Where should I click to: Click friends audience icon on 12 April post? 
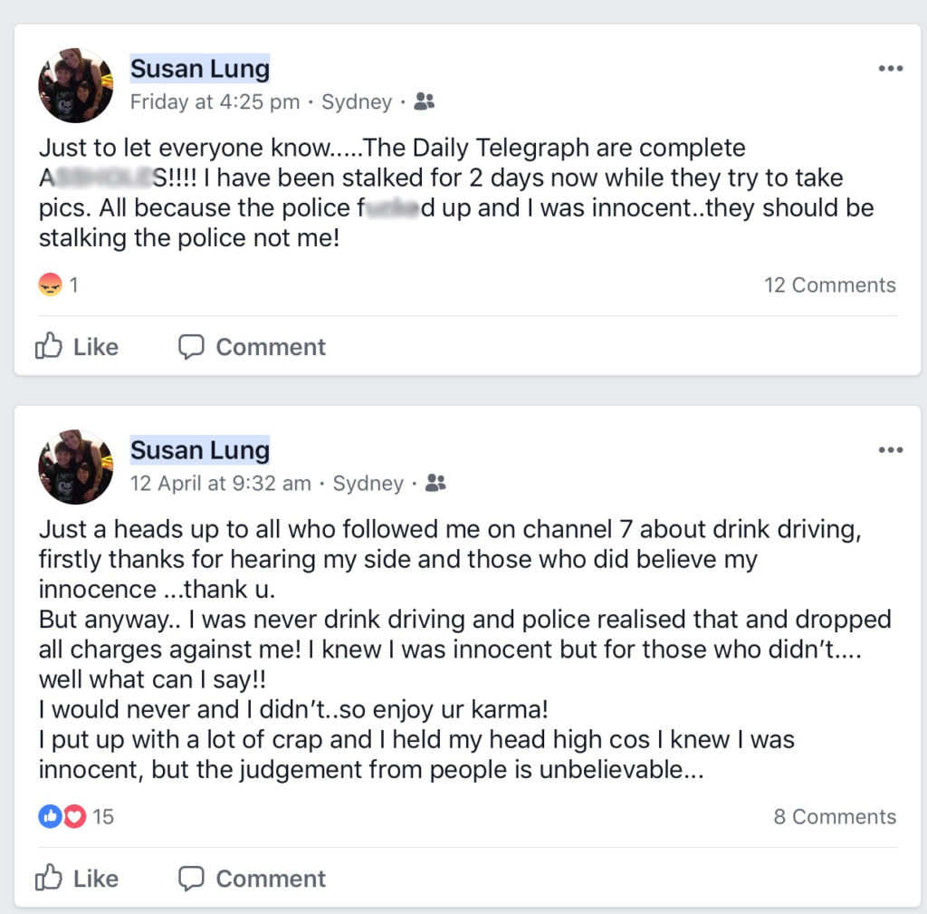(x=435, y=484)
